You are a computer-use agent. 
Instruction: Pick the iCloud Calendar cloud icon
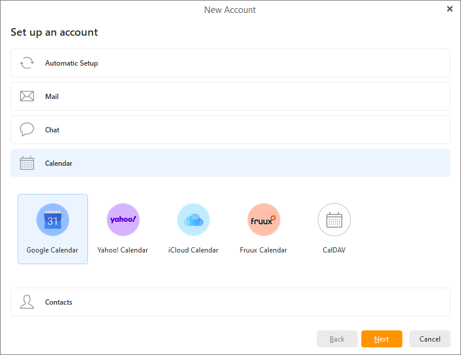[x=194, y=220]
